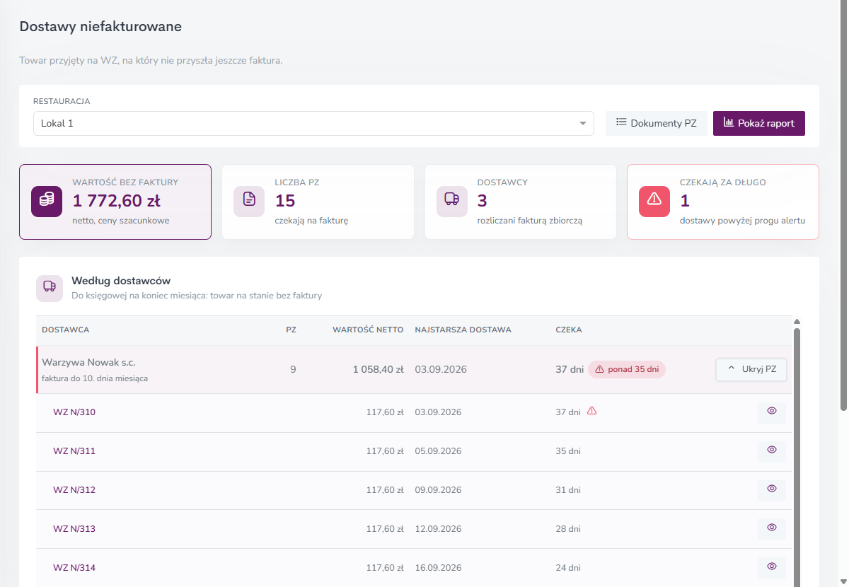849x587 pixels.
Task: Click the Dostawy niefakturowane page heading
Action: [x=100, y=27]
